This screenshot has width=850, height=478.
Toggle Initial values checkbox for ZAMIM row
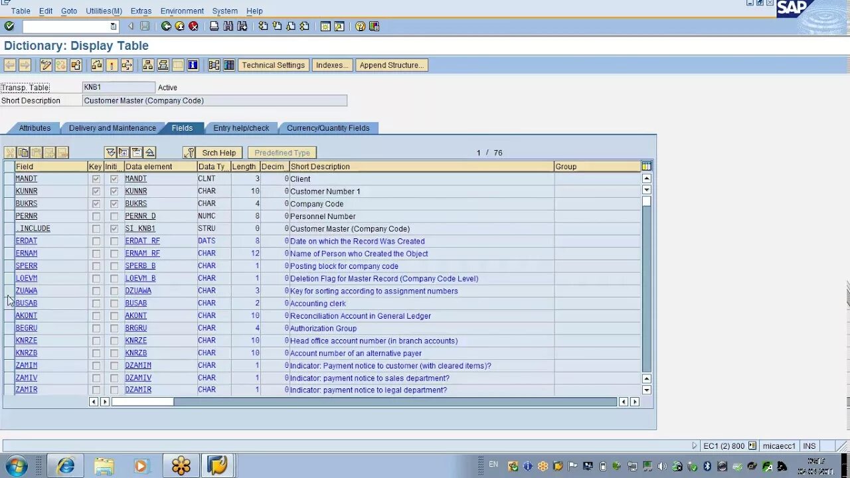click(114, 366)
